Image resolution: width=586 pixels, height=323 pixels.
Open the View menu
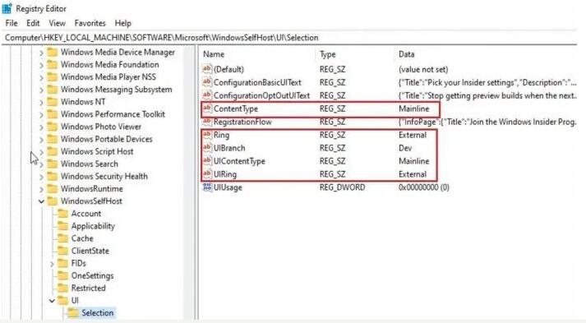coord(58,23)
